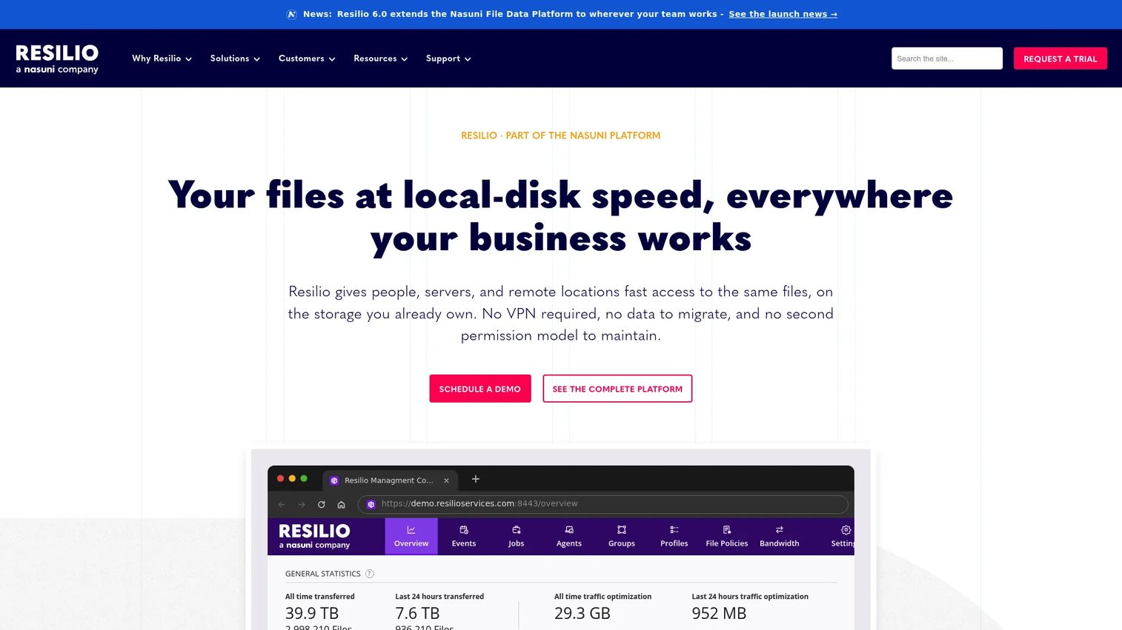This screenshot has width=1122, height=630.
Task: Click the Resilio logo inside the console
Action: click(x=314, y=536)
